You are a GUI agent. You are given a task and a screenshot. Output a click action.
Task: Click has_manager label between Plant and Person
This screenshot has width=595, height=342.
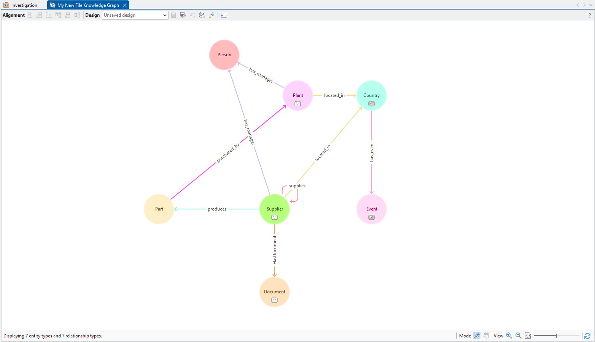tap(261, 75)
